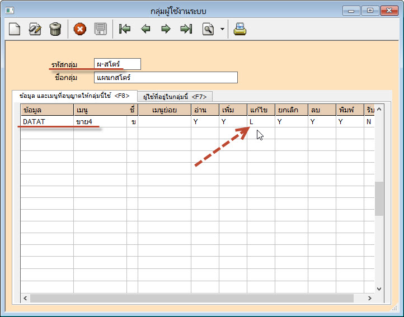This screenshot has width=404, height=317.
Task: Go to first record arrow icon
Action: (x=125, y=29)
